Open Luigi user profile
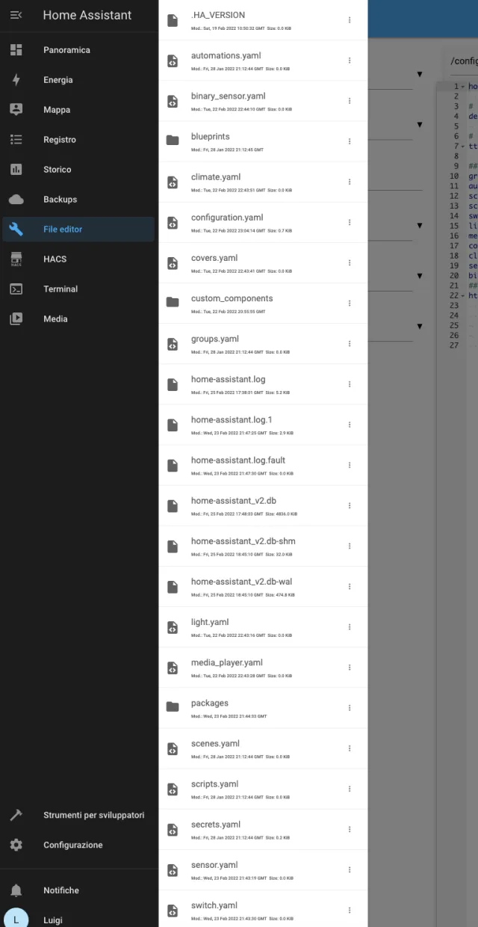 [x=78, y=920]
